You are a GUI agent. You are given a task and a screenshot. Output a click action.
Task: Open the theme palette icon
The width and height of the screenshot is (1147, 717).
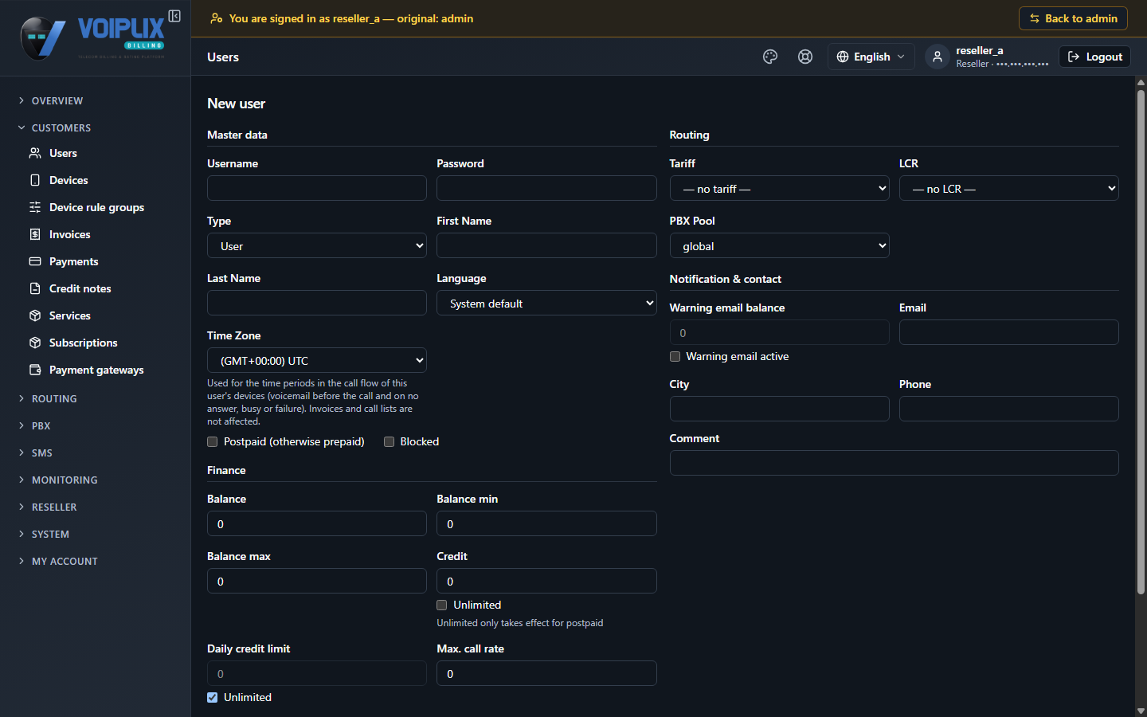point(770,57)
